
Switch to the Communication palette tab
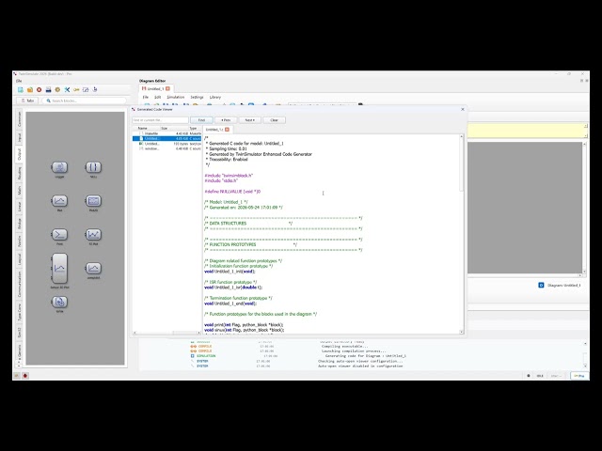(x=19, y=284)
